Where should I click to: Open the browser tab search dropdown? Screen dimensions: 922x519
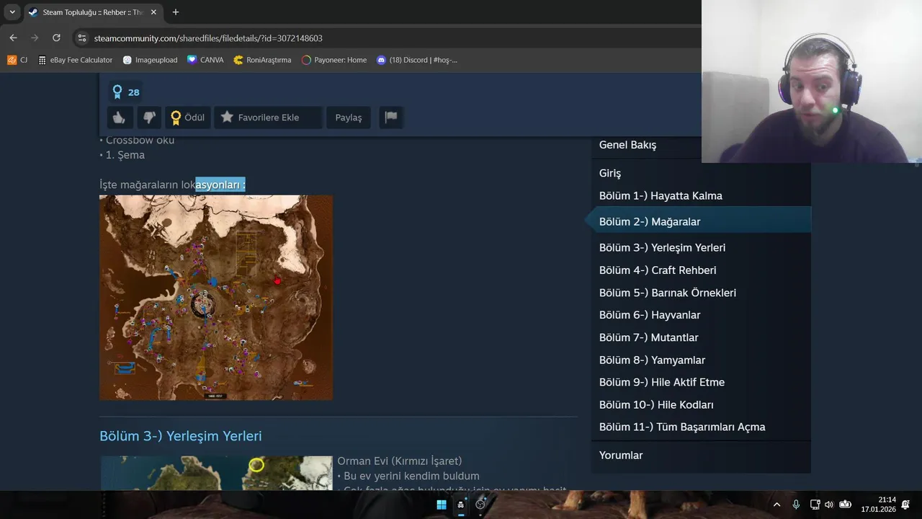pos(12,12)
